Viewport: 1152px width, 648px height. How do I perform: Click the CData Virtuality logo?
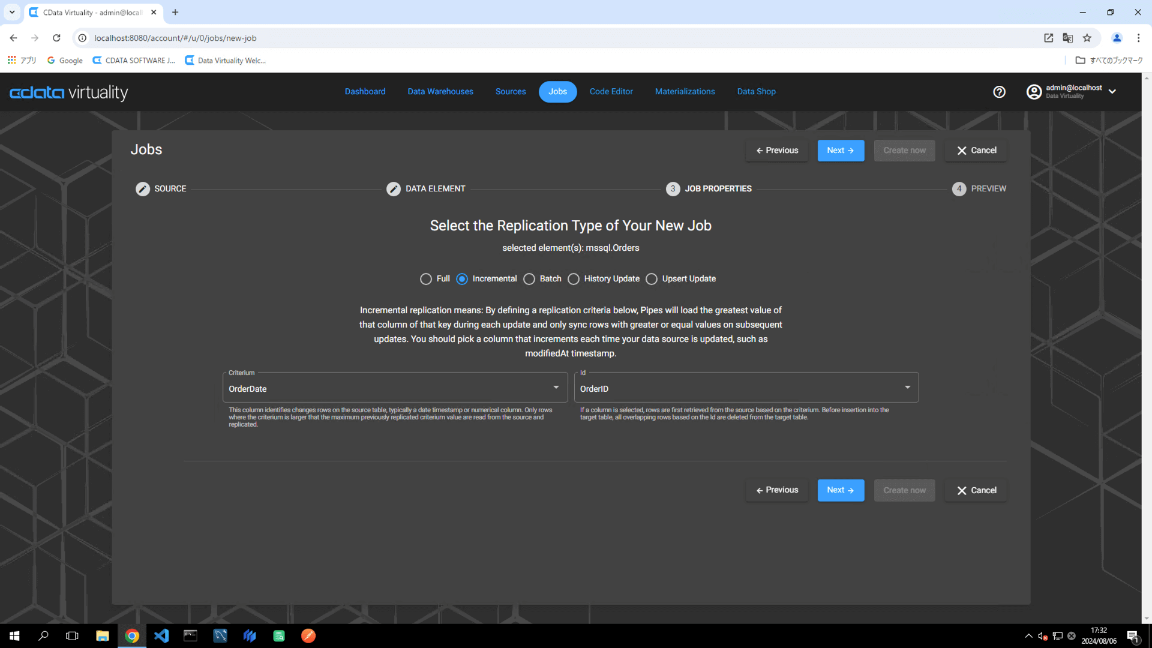69,92
